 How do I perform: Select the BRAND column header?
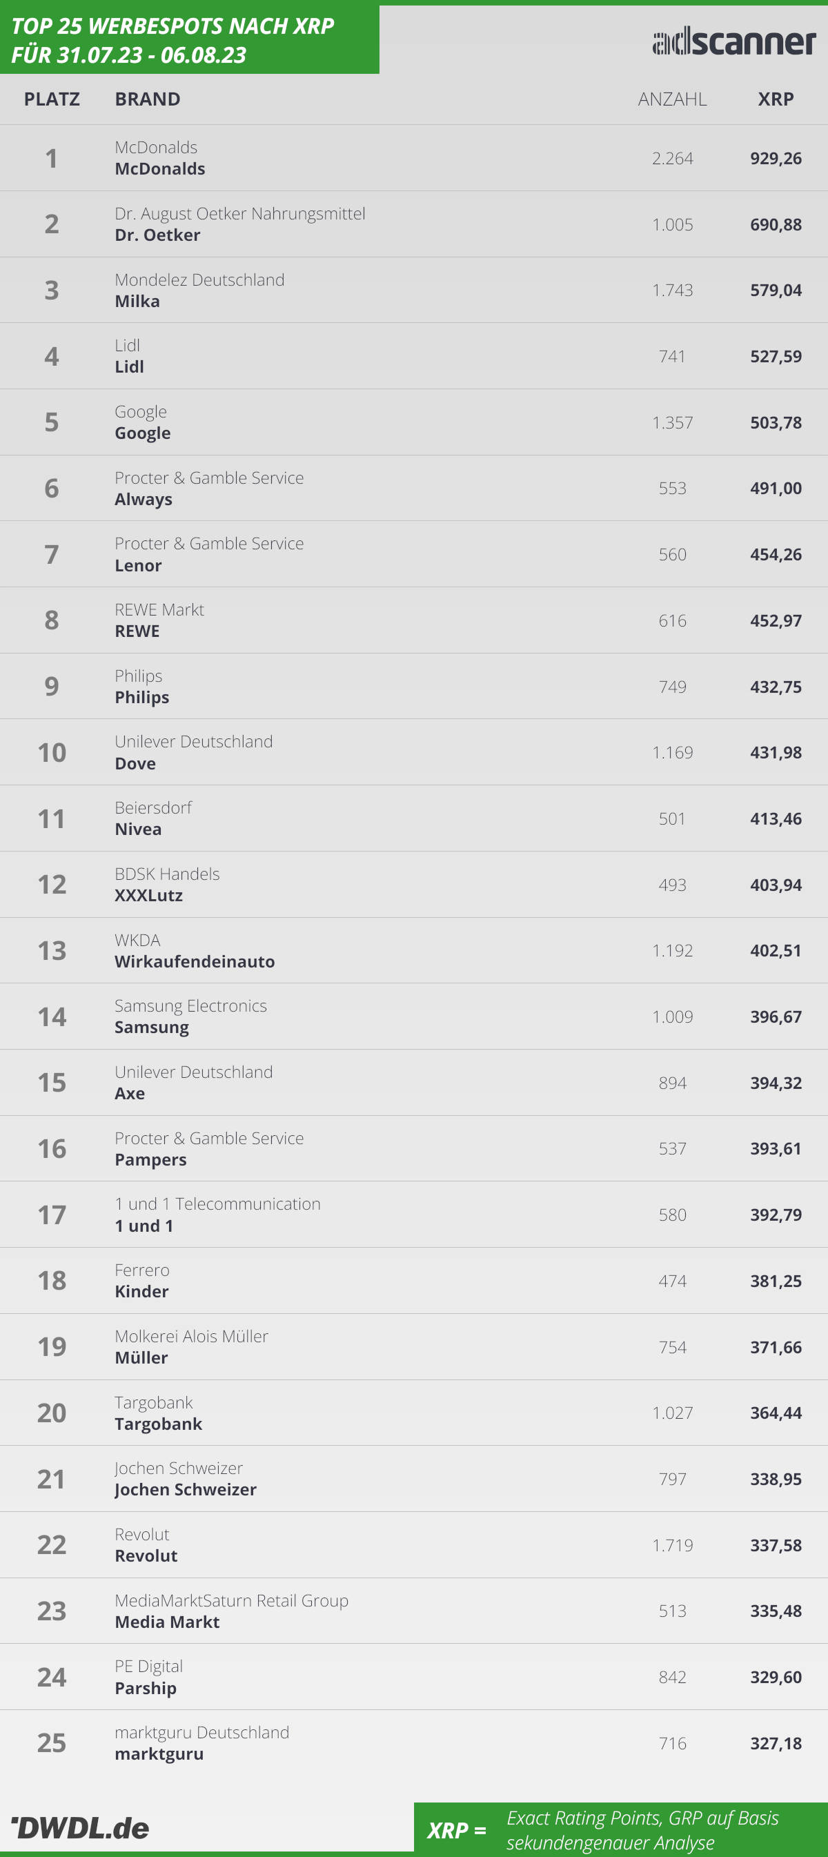pos(148,99)
